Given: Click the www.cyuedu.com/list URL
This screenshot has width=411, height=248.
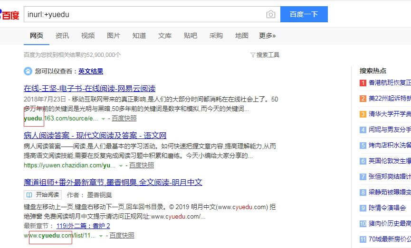Looking at the screenshot, I should 60,236.
